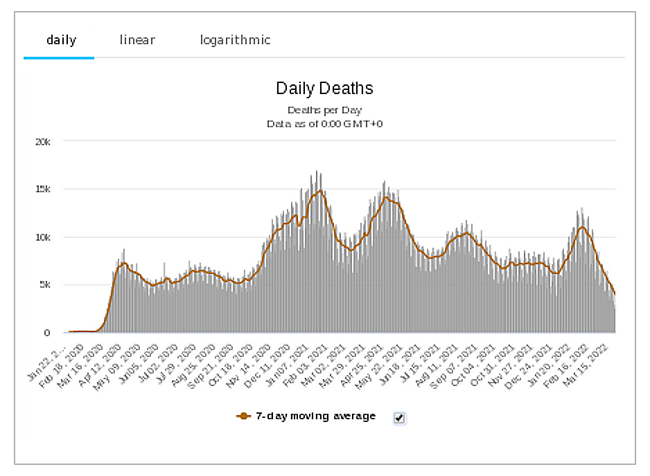Viewport: 650px width, 476px height.
Task: Click the 15k y-axis label
Action: (x=43, y=190)
